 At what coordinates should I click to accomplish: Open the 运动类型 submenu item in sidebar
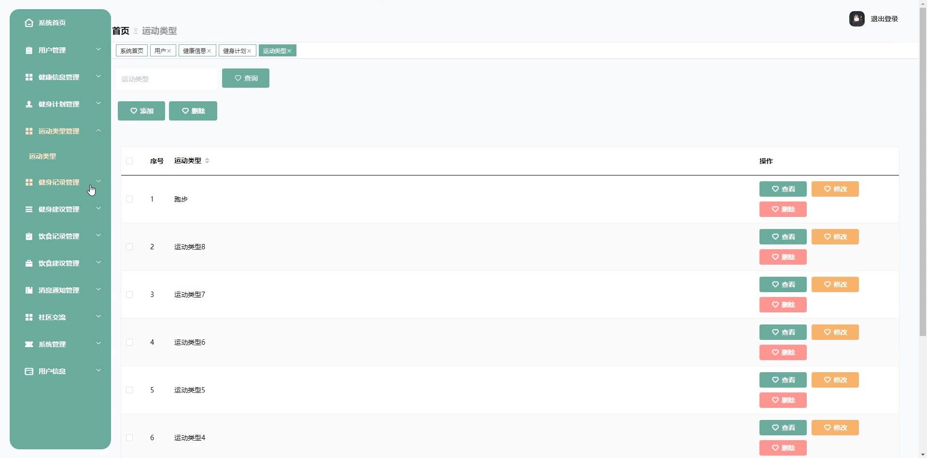[42, 156]
